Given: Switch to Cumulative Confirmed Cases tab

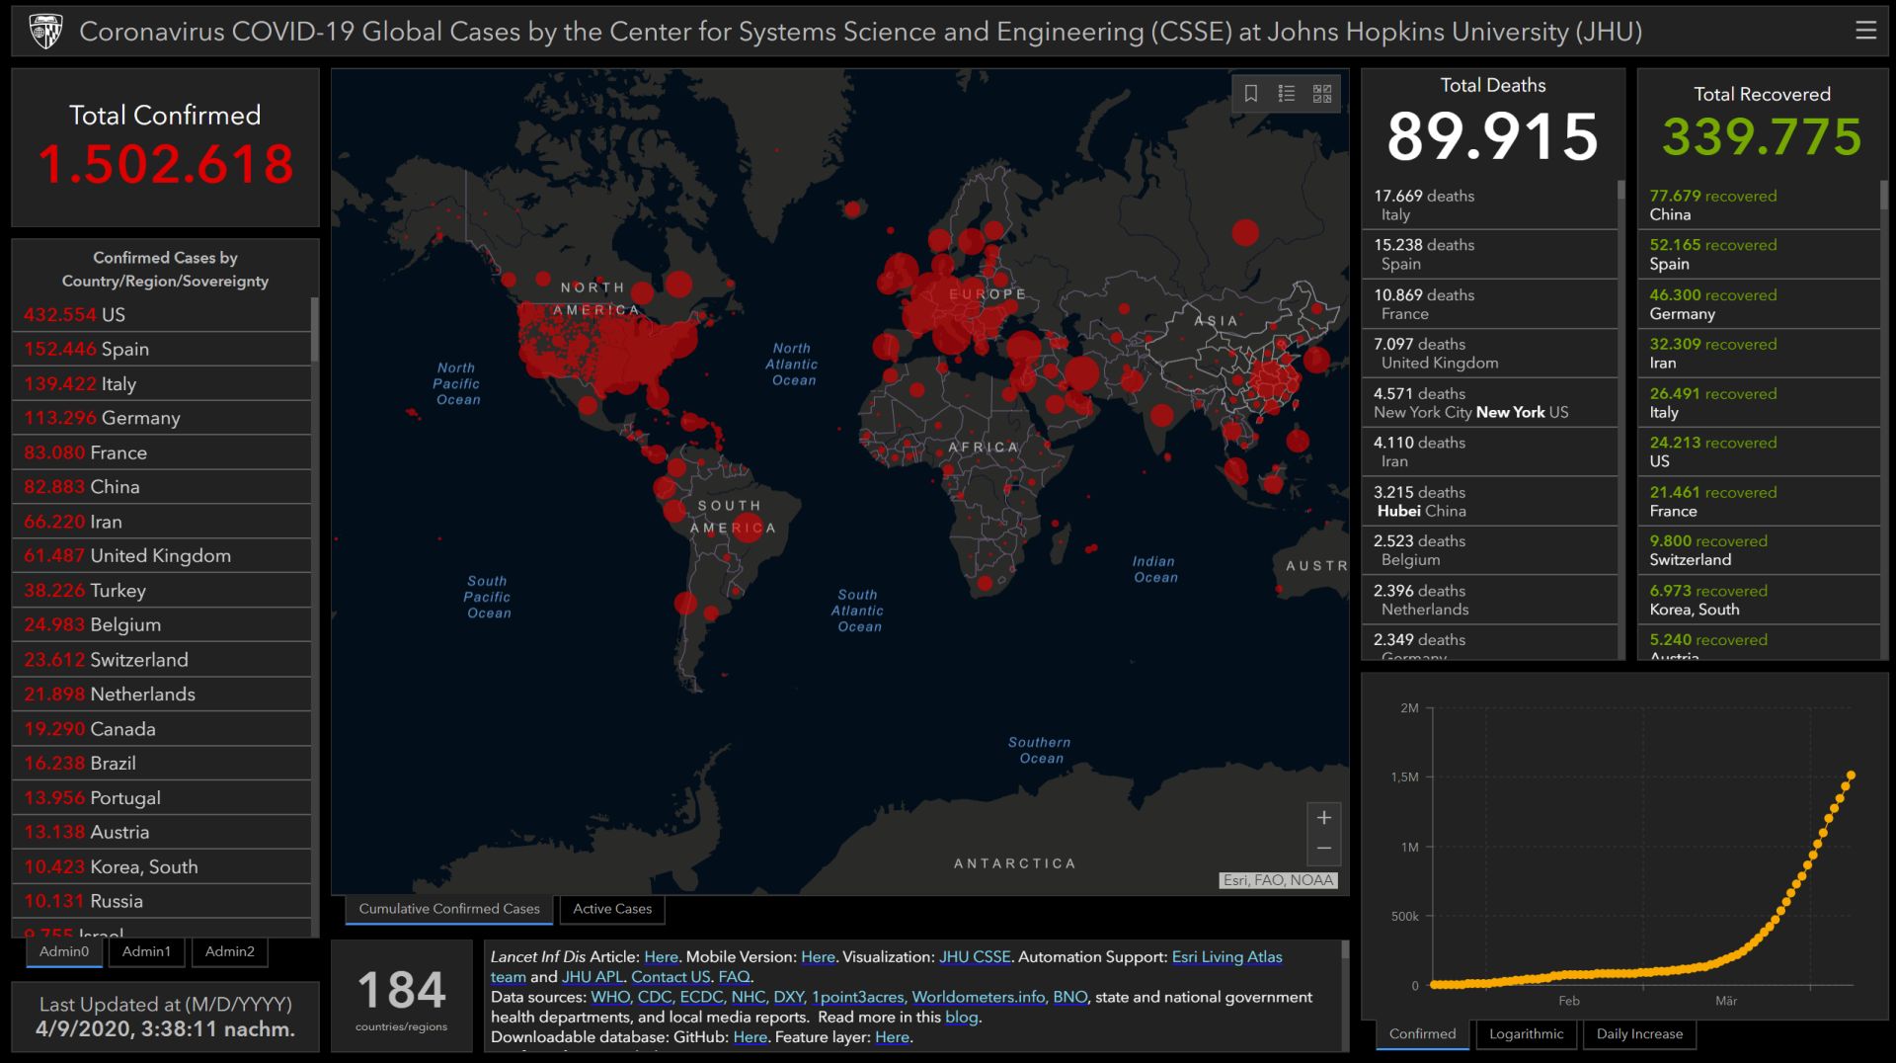Looking at the screenshot, I should tap(449, 909).
